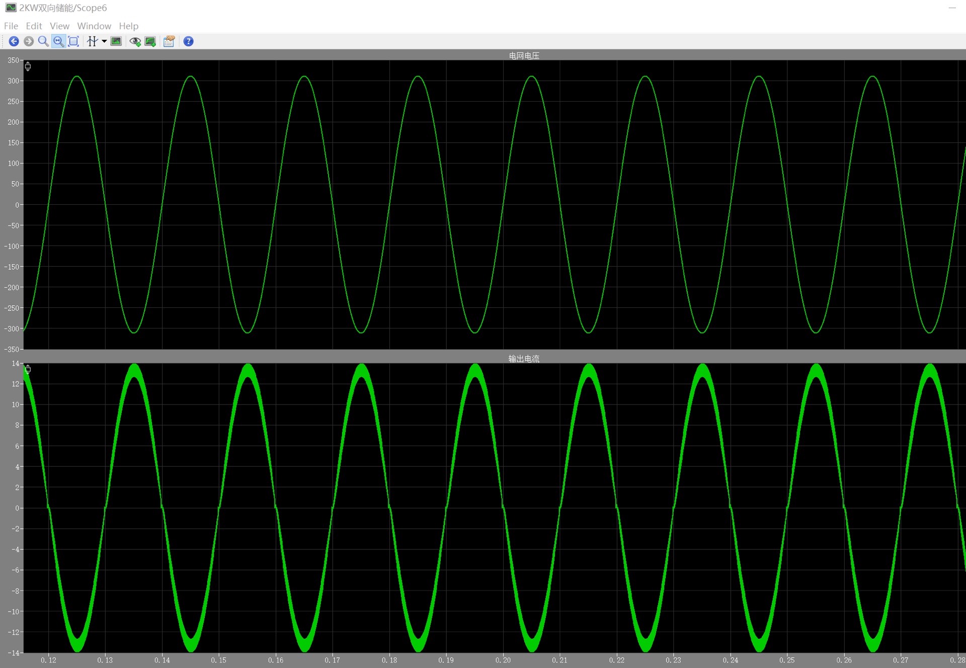Expand the bottom plot axis control handle
The height and width of the screenshot is (668, 966).
click(28, 370)
